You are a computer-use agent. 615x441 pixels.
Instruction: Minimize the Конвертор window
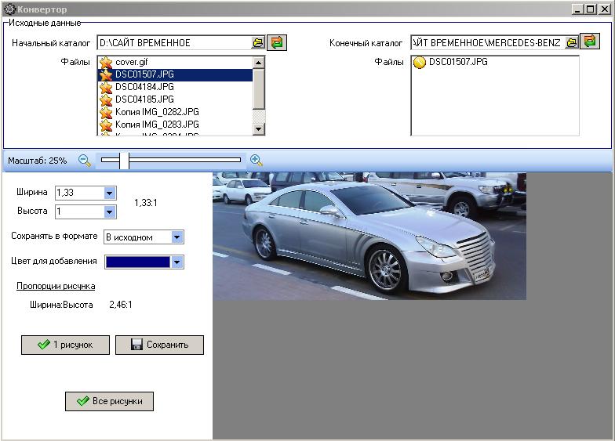tap(577, 9)
